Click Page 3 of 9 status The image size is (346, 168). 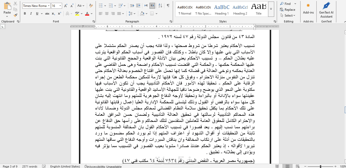10,166
